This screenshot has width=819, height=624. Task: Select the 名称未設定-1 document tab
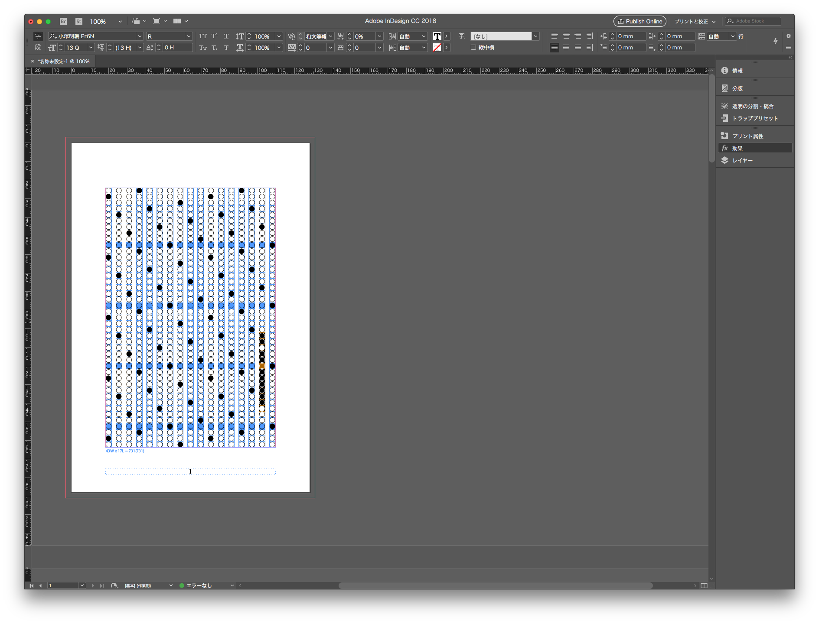tap(64, 62)
